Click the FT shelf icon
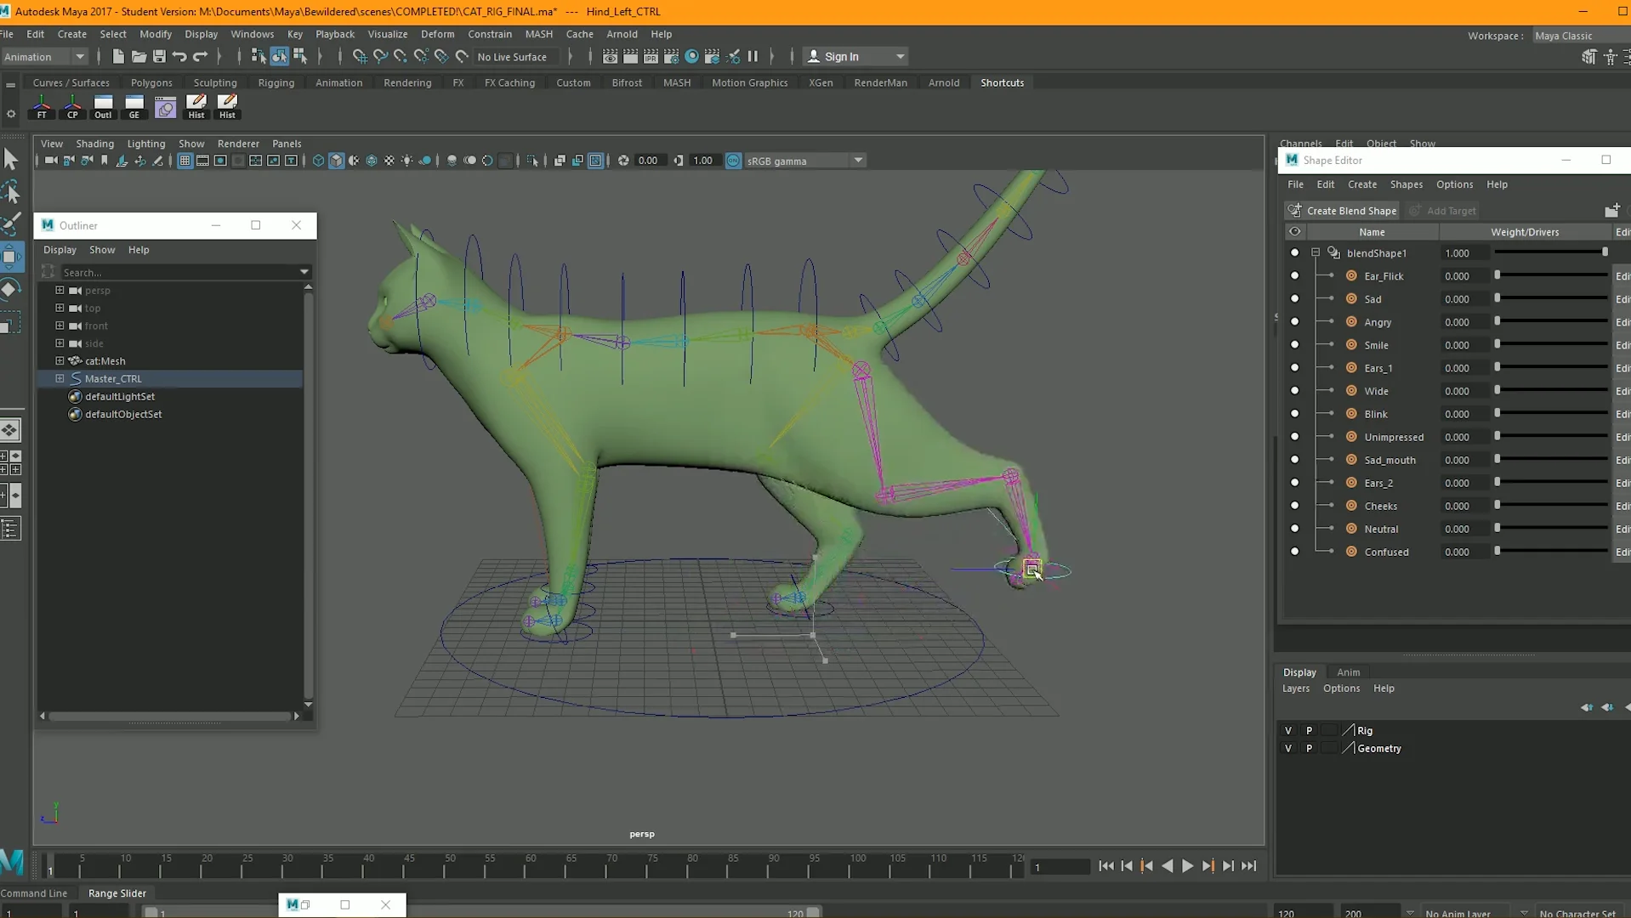The image size is (1631, 918). 42,107
